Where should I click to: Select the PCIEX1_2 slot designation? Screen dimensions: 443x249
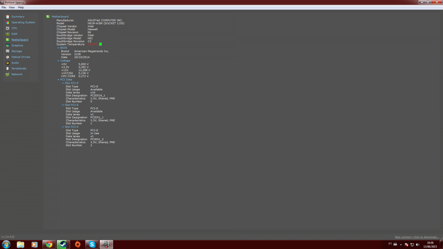coord(97,139)
